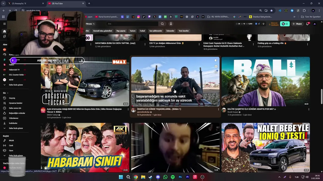This screenshot has height=181, width=323.
Task: Open the YouTube account avatar menu
Action: [314, 24]
